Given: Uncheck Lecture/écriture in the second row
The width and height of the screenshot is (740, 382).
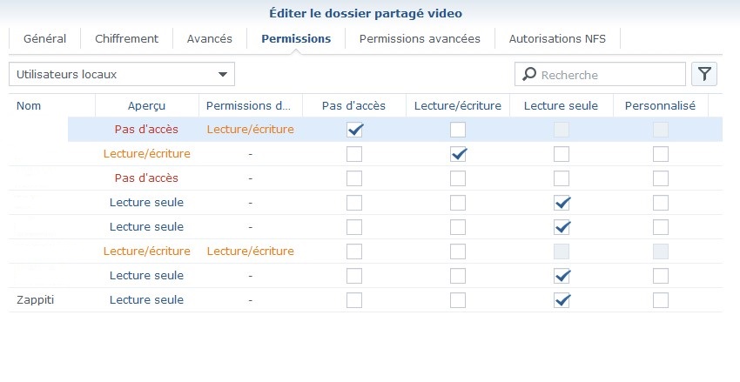Looking at the screenshot, I should coord(458,154).
